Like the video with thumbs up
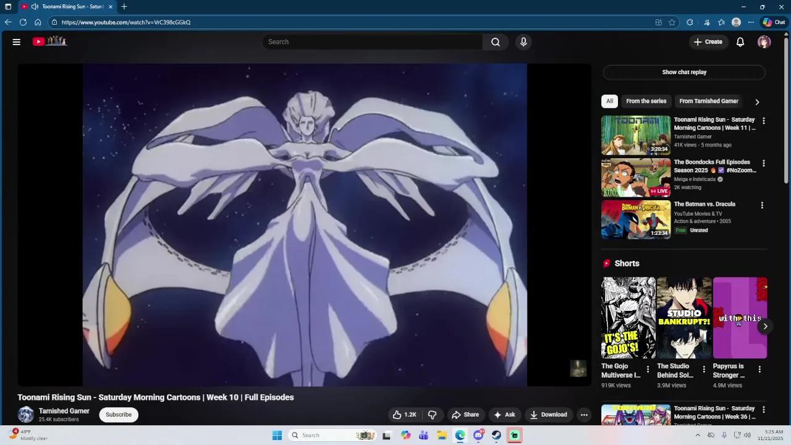 point(405,415)
